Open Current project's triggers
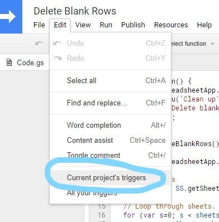Viewport: 219px width, 222px height. click(110, 177)
